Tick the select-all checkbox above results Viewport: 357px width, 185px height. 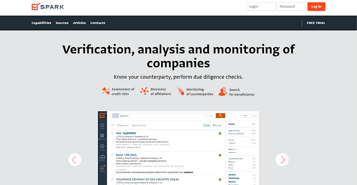113,126
